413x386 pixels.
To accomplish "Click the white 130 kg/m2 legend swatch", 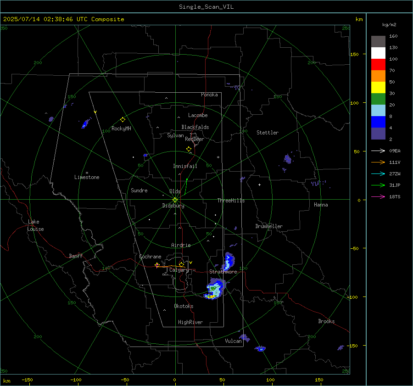I will click(x=378, y=53).
